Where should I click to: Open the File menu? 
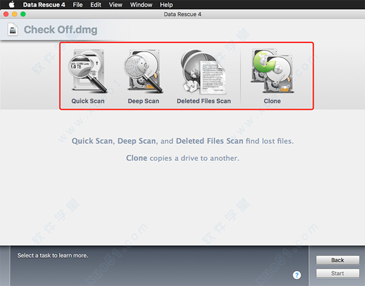point(77,5)
